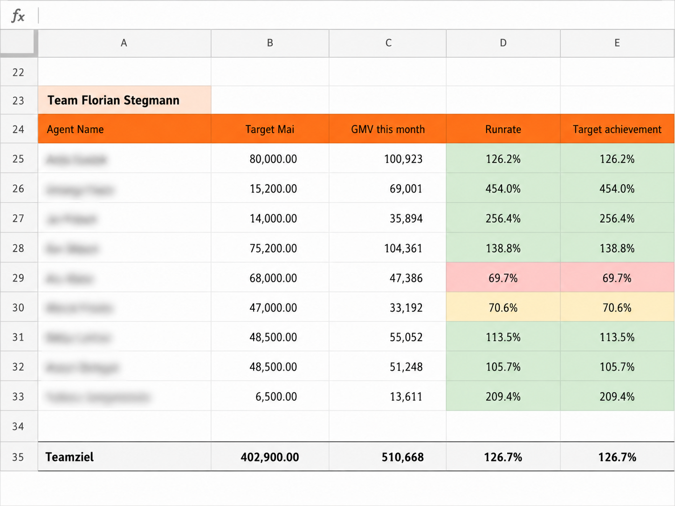Select the red 69.7% cell in column E
Image resolution: width=675 pixels, height=506 pixels.
617,278
